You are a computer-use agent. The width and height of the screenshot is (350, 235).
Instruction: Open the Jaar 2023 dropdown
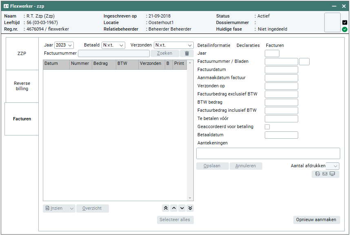click(x=64, y=45)
